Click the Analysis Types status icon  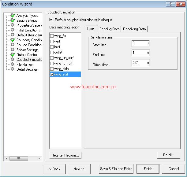tap(13, 16)
